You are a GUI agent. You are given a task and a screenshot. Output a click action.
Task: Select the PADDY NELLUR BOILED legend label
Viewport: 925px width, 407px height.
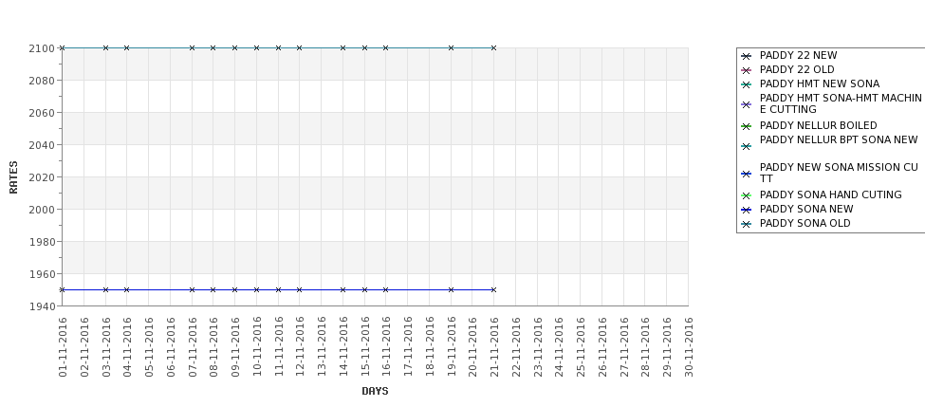818,125
